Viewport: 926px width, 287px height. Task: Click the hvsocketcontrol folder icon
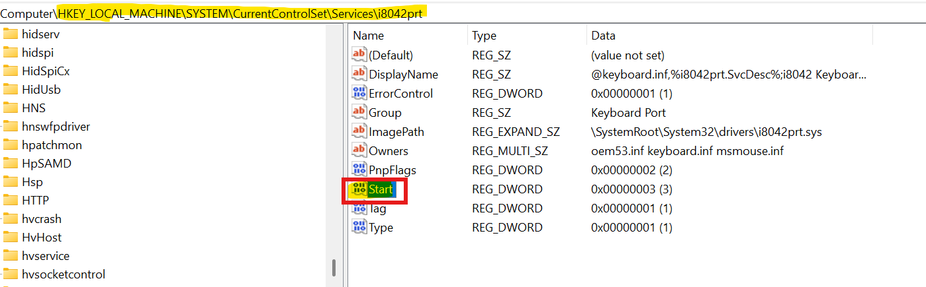[10, 274]
